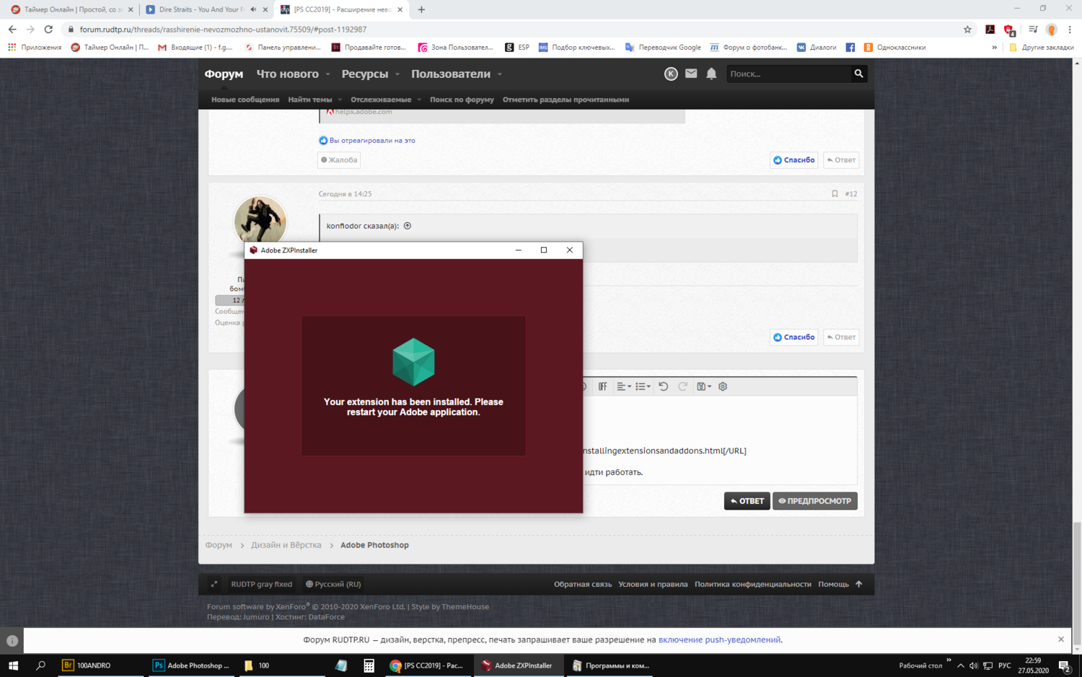Viewport: 1082px width, 677px height.
Task: Switch to the 'Таймер Онлайн' browser tab
Action: pyautogui.click(x=70, y=9)
